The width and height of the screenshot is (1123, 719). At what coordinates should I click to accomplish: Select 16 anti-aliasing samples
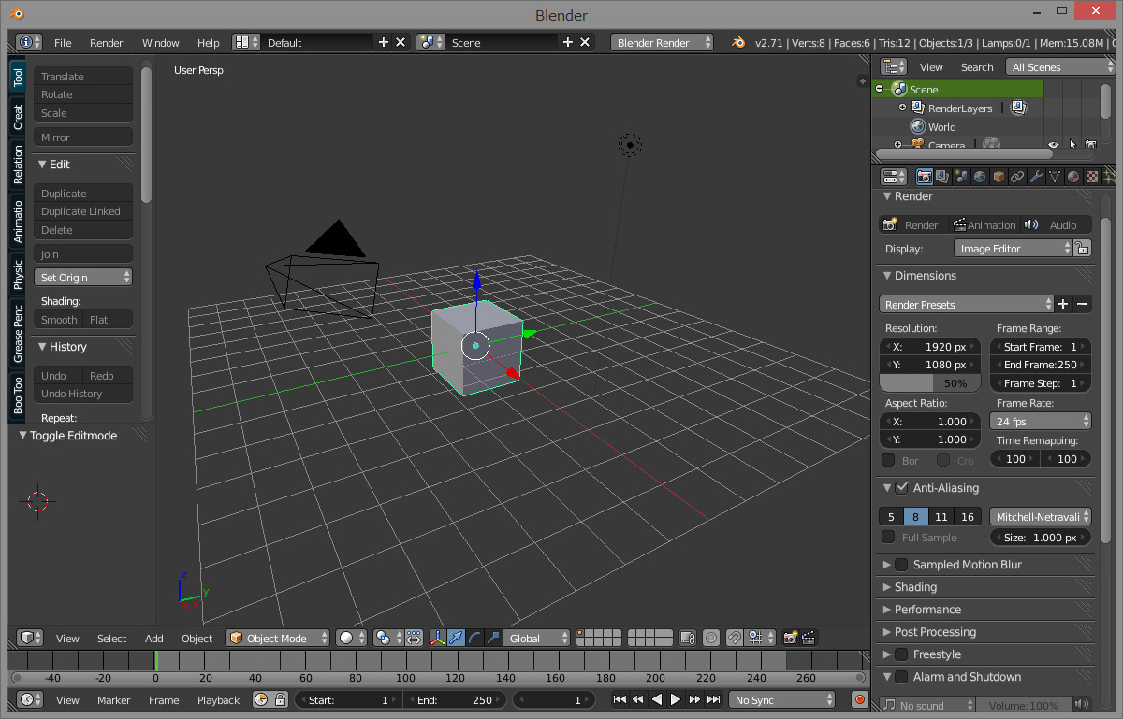click(968, 516)
